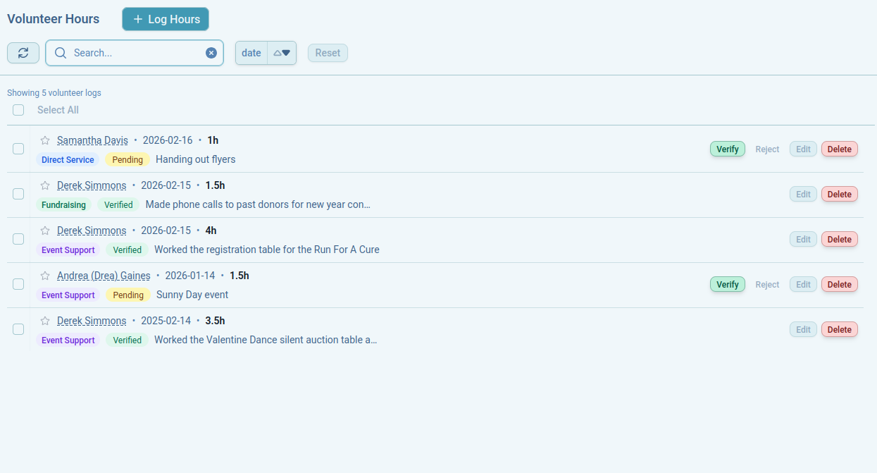Screen dimensions: 877x473
Task: Click the refresh icon button
Action: click(x=23, y=53)
